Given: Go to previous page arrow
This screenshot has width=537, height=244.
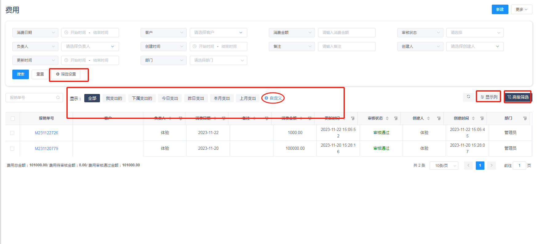Looking at the screenshot, I should click(x=468, y=165).
